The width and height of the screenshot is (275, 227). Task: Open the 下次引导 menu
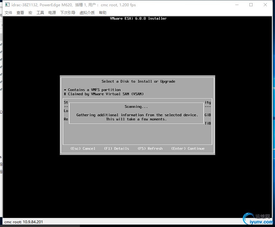click(68, 12)
